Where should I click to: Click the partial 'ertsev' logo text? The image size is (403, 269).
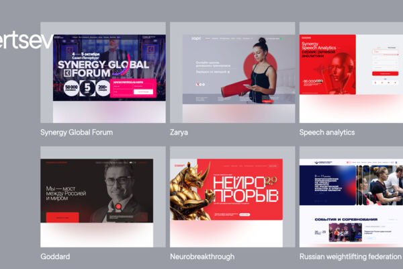click(x=26, y=40)
